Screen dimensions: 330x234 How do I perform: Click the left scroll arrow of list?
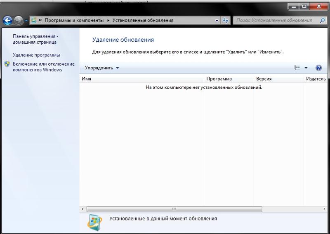(x=82, y=209)
